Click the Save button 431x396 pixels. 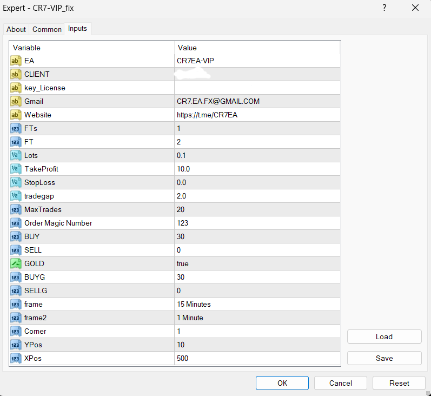click(x=384, y=358)
